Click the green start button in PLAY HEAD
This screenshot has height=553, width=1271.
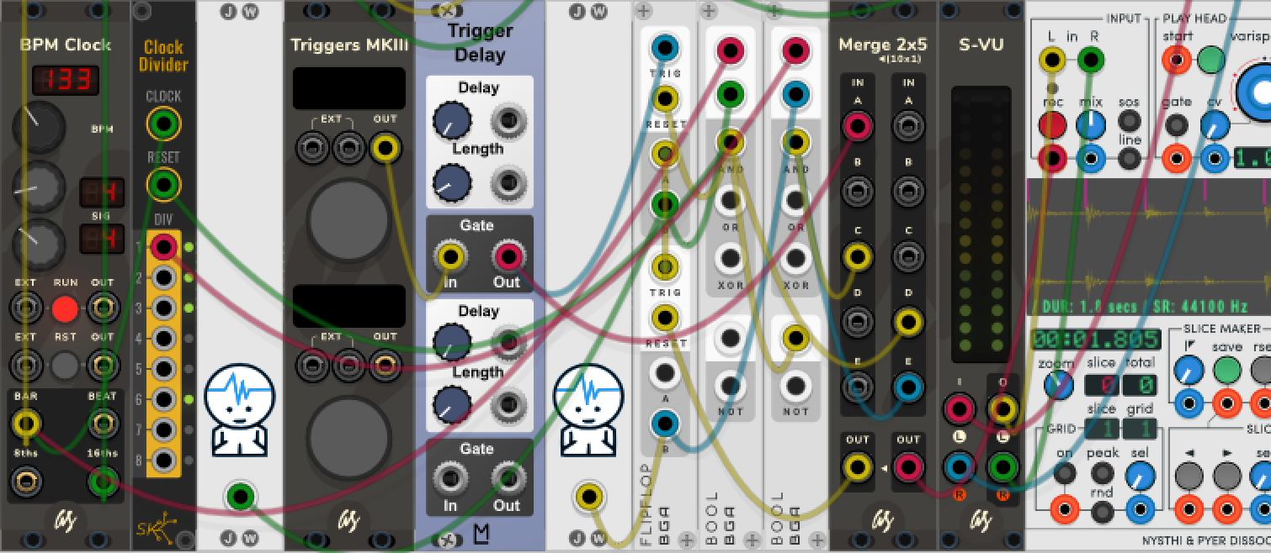[1212, 60]
